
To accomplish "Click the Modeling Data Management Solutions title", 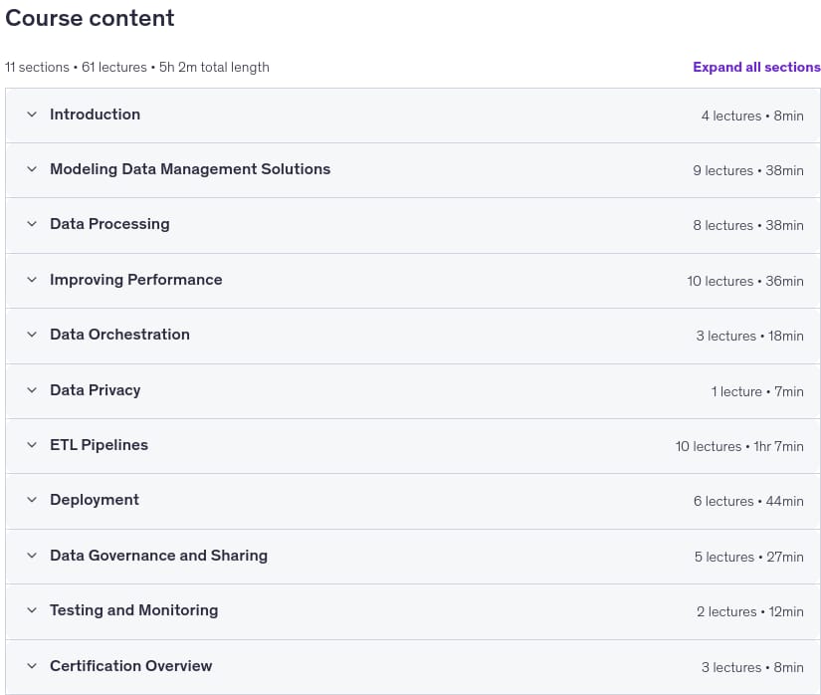I will click(190, 169).
